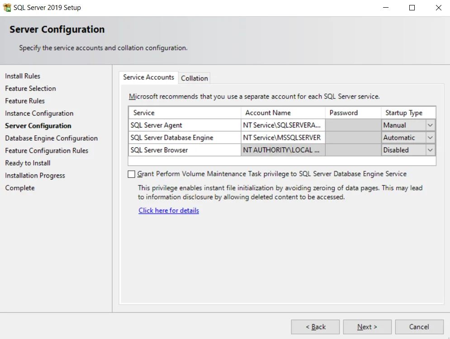
Task: Click the Startup Type column header
Action: 408,113
